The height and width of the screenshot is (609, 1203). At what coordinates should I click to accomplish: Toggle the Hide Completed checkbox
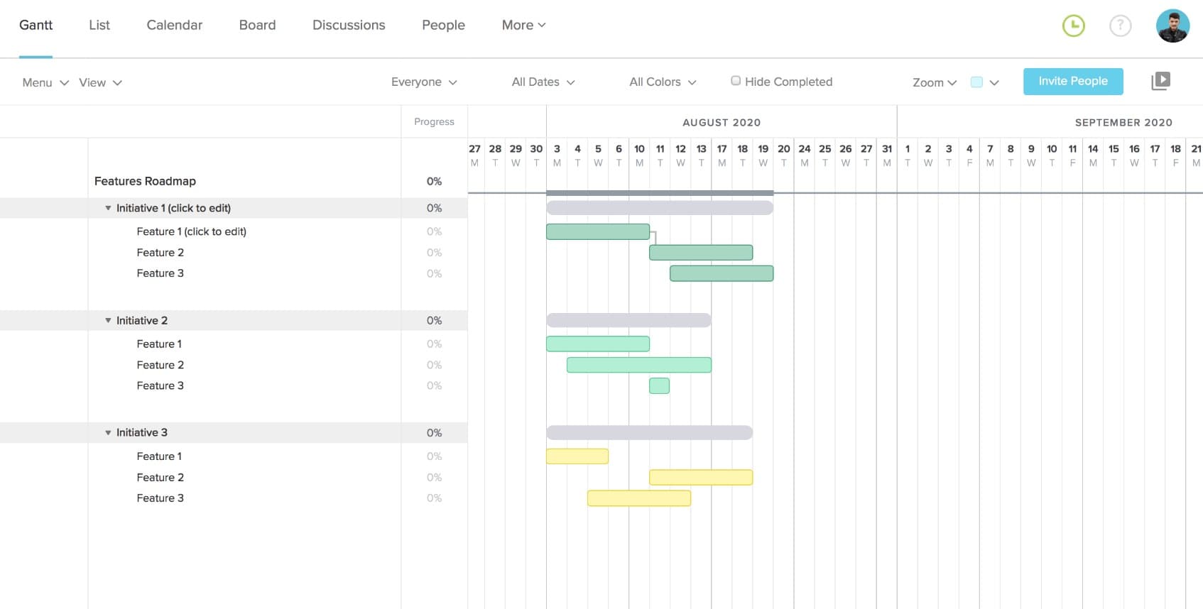pos(736,81)
